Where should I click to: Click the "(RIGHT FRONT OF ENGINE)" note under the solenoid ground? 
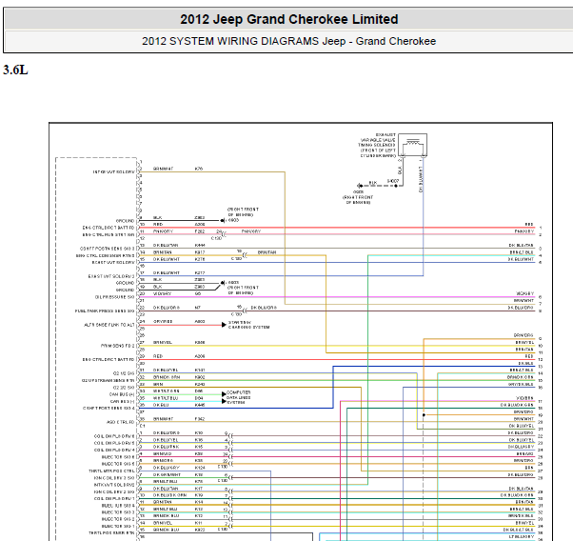(x=358, y=200)
